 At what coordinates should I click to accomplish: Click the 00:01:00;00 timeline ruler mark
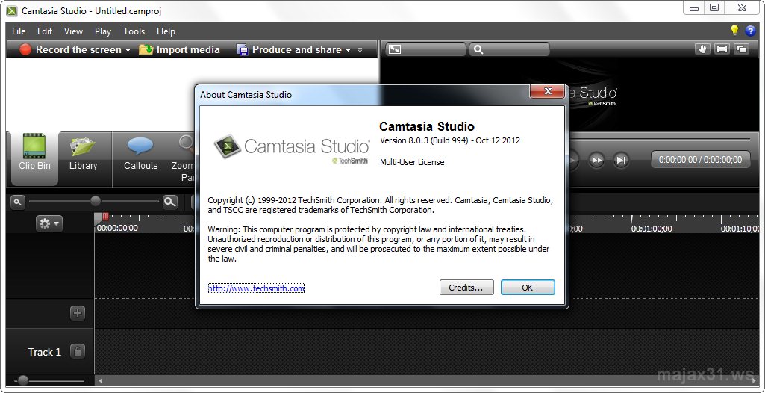tap(651, 229)
